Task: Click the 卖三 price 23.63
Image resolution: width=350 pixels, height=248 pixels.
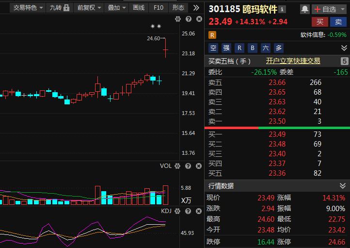Action: pyautogui.click(x=277, y=102)
